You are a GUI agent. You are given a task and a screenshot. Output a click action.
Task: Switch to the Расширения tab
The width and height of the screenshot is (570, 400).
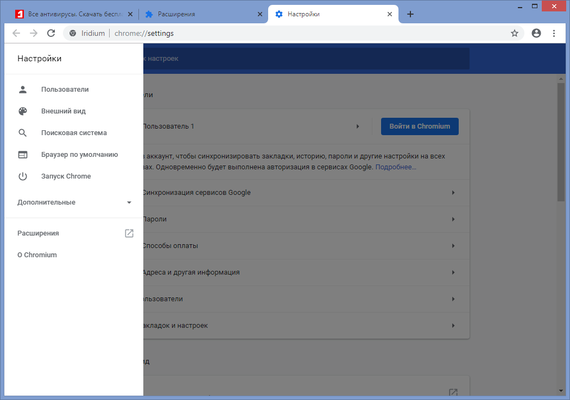(204, 14)
